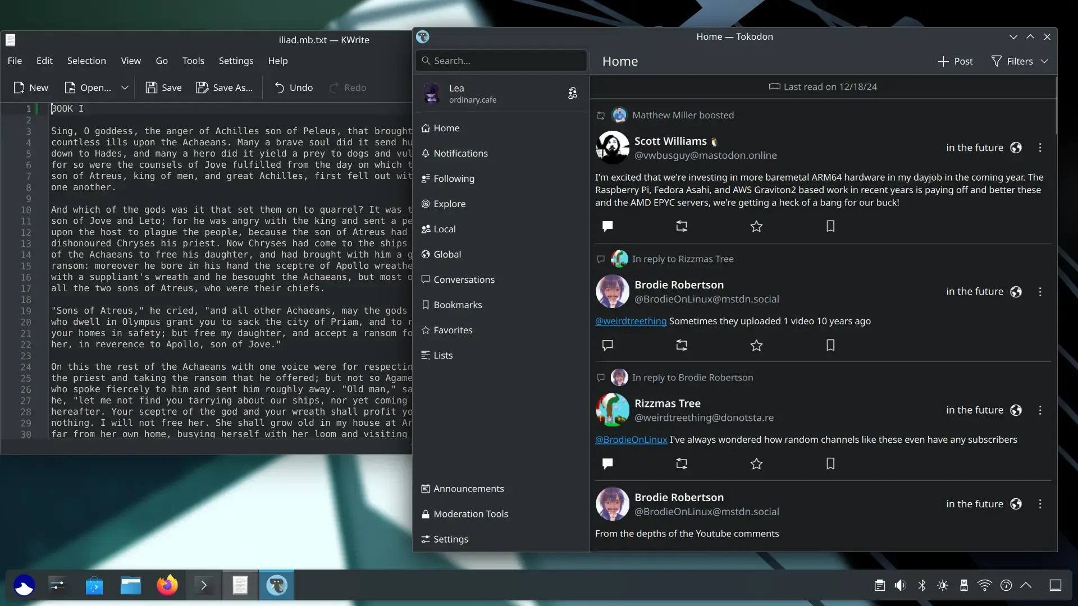Open the Tokodon window menu chevron
Viewport: 1078px width, 606px height.
[x=1013, y=37]
